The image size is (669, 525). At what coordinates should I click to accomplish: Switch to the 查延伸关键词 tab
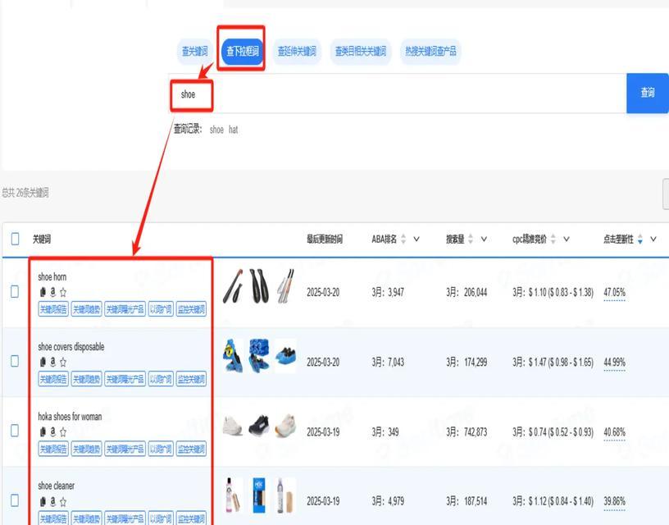pos(297,52)
